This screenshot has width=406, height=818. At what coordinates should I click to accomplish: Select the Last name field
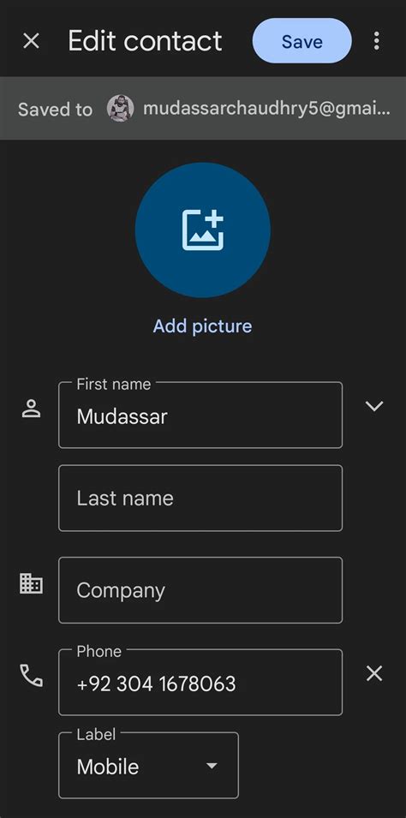click(200, 499)
